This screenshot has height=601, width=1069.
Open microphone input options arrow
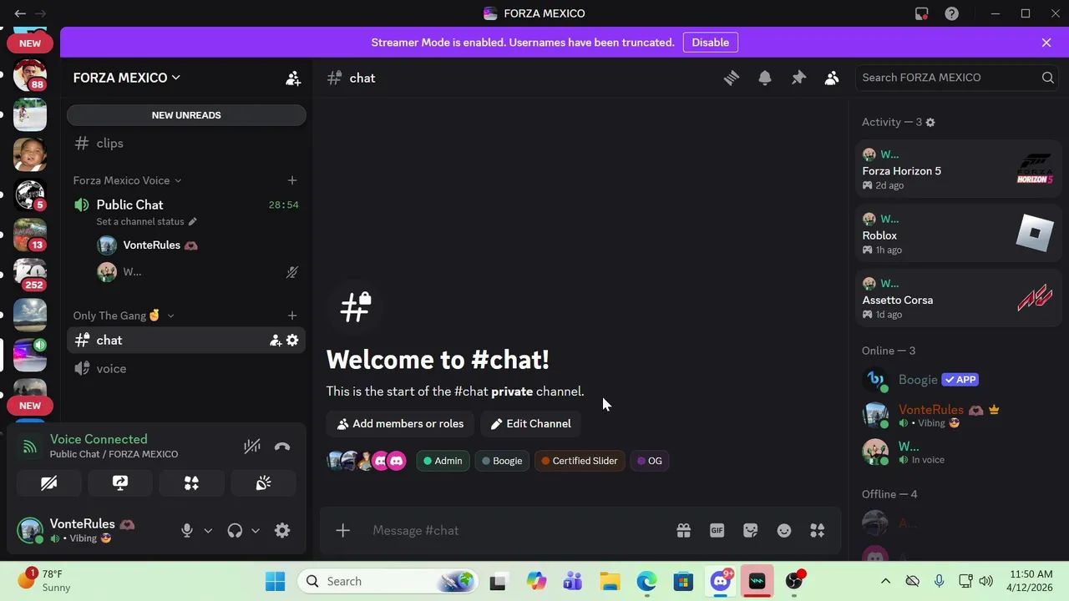tap(208, 530)
